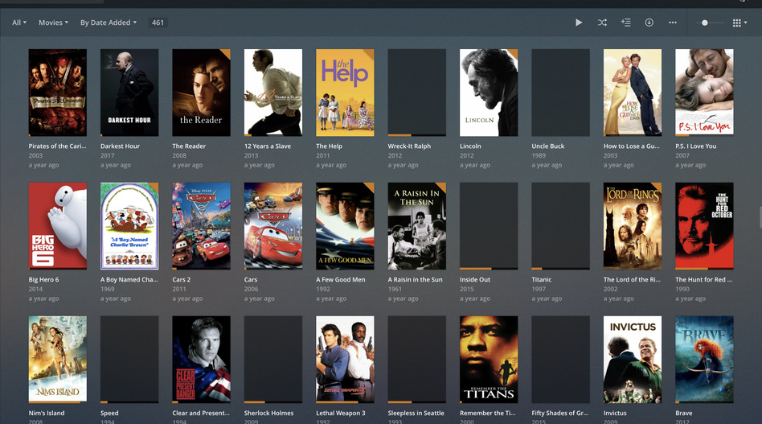Screen dimensions: 762x424
Task: Open the Cars 2 poster
Action: coord(201,226)
